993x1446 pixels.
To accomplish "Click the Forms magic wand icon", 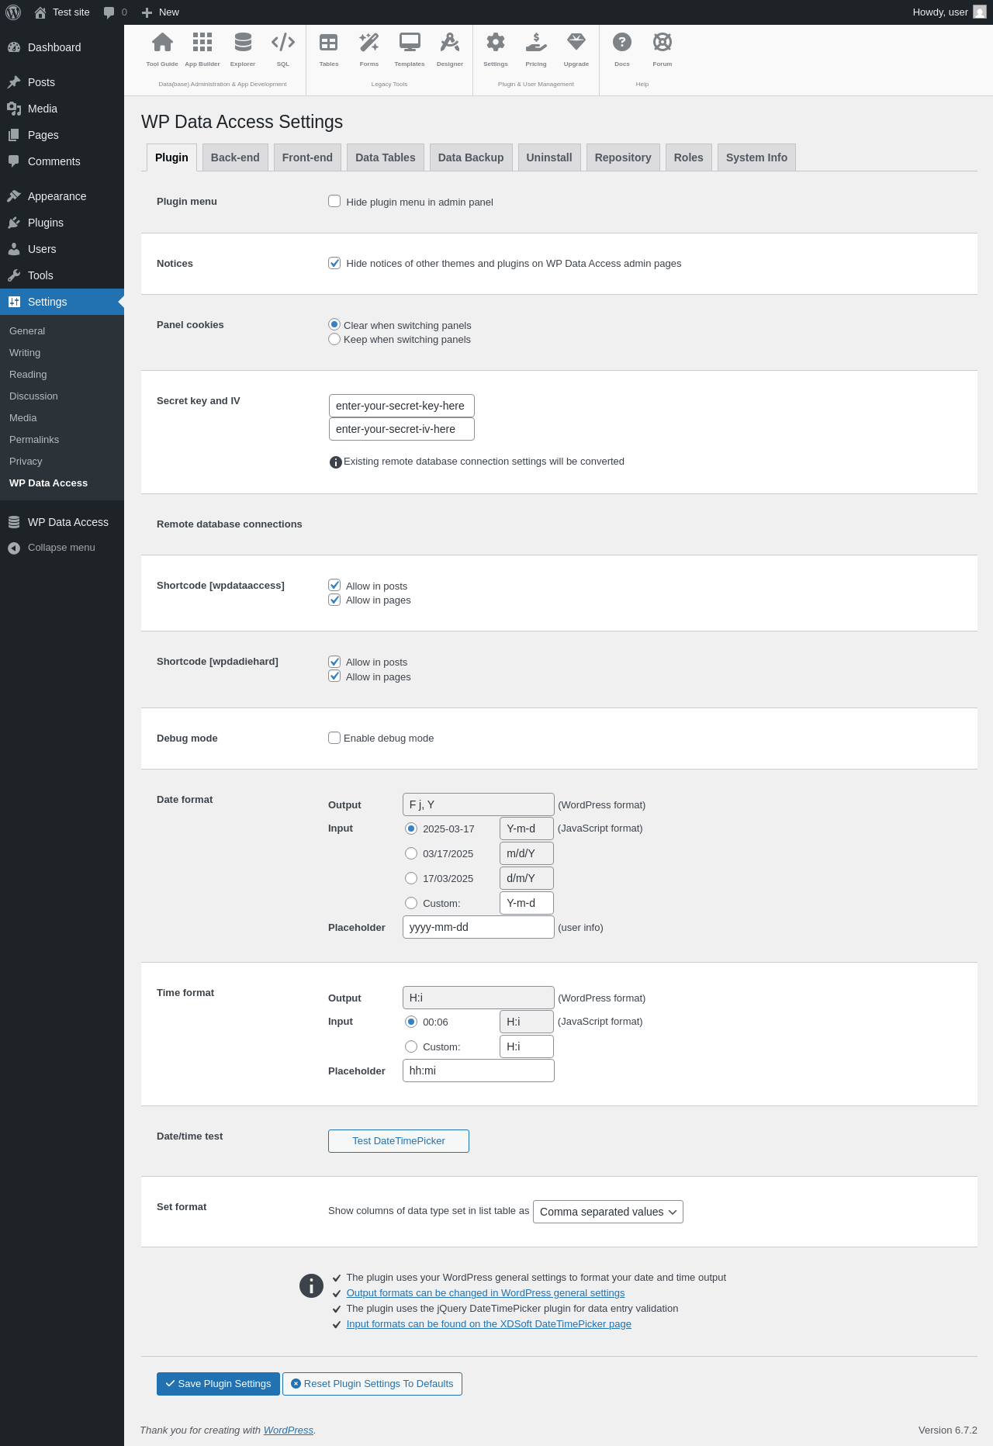I will [369, 43].
